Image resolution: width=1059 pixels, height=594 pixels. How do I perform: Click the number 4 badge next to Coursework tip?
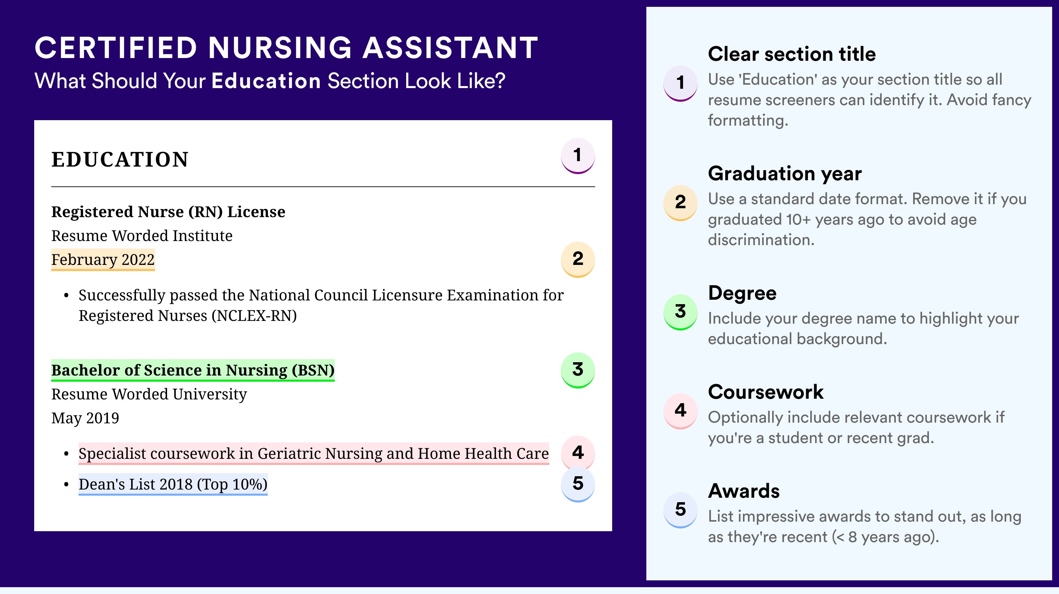click(680, 411)
